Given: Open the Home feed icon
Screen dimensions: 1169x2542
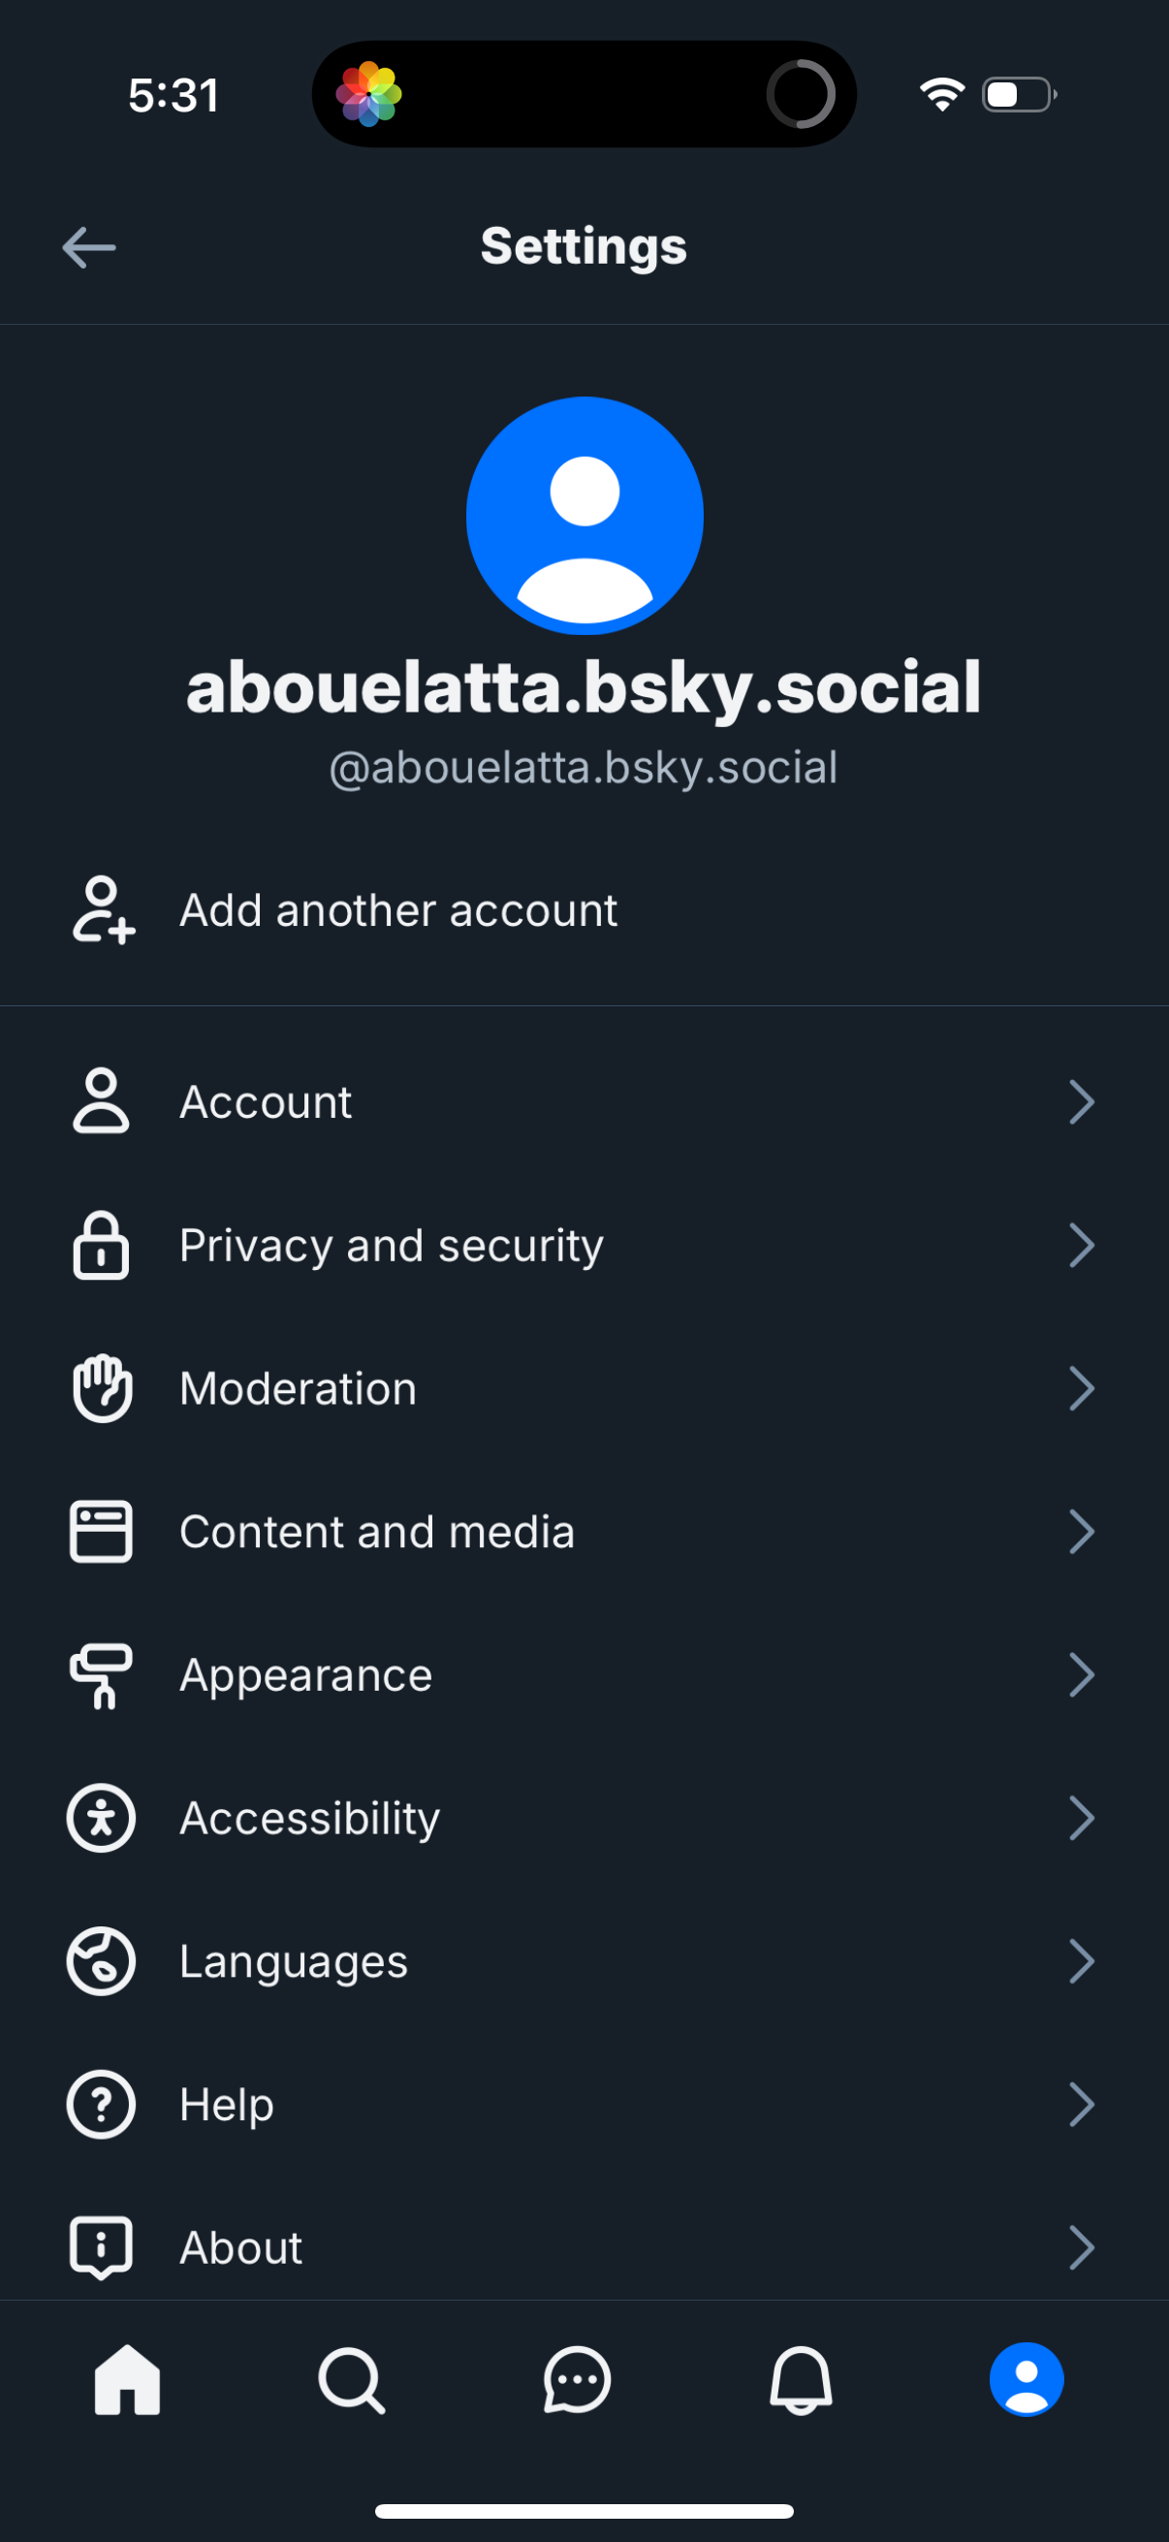Looking at the screenshot, I should tap(122, 2378).
